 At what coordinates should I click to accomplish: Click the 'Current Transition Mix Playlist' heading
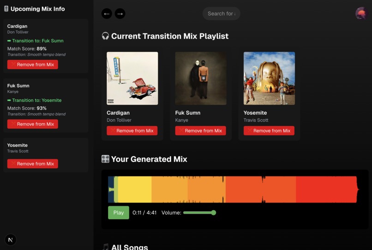tap(170, 36)
